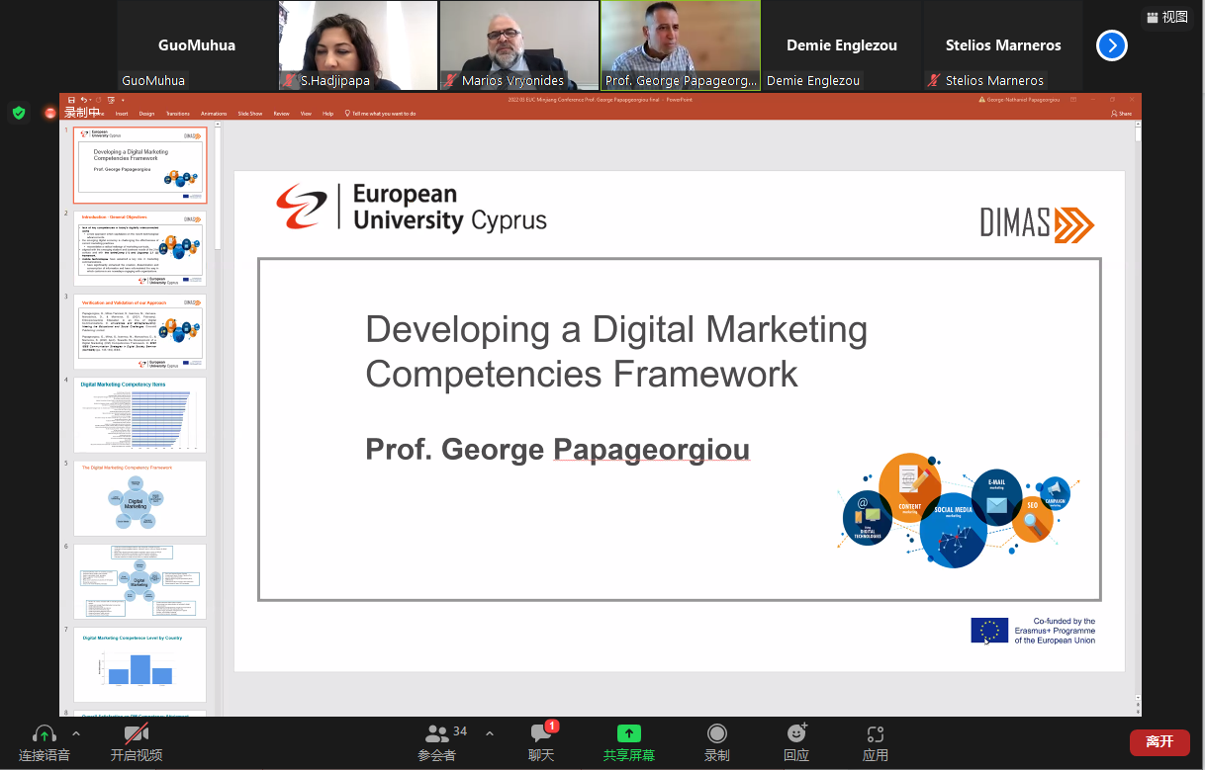1205x770 pixels.
Task: Show next participants with blue arrow
Action: (1112, 45)
